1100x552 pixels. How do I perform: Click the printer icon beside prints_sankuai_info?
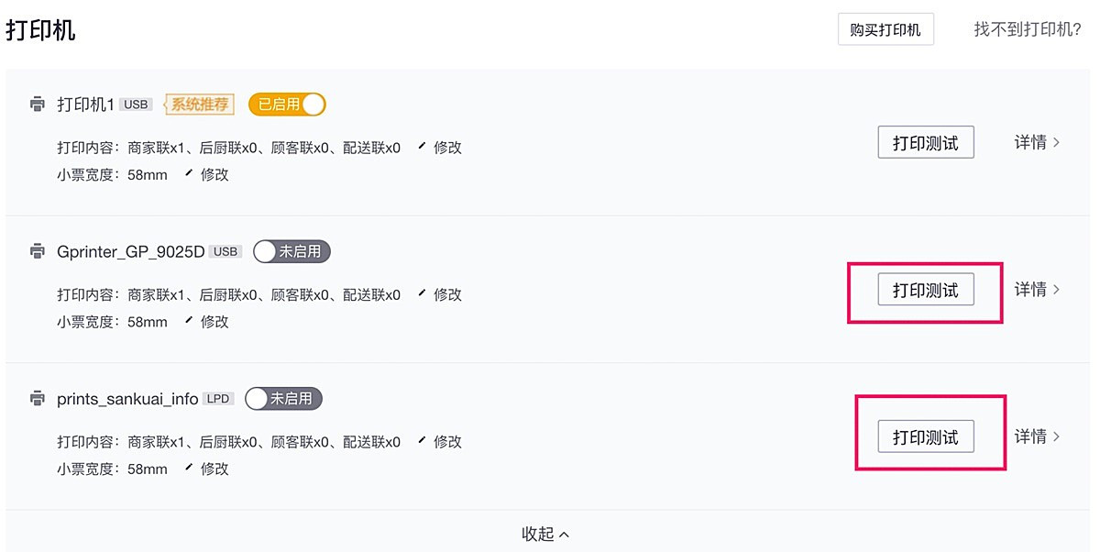coord(38,399)
